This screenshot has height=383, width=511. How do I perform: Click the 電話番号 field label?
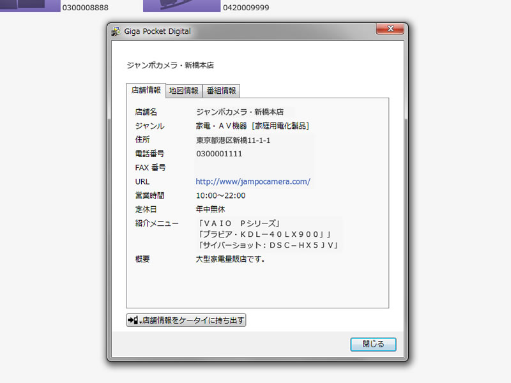pos(149,154)
